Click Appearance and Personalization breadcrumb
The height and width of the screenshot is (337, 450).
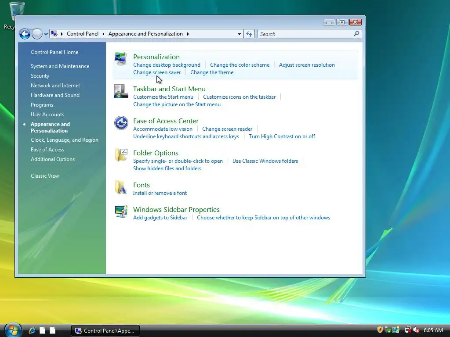(145, 34)
